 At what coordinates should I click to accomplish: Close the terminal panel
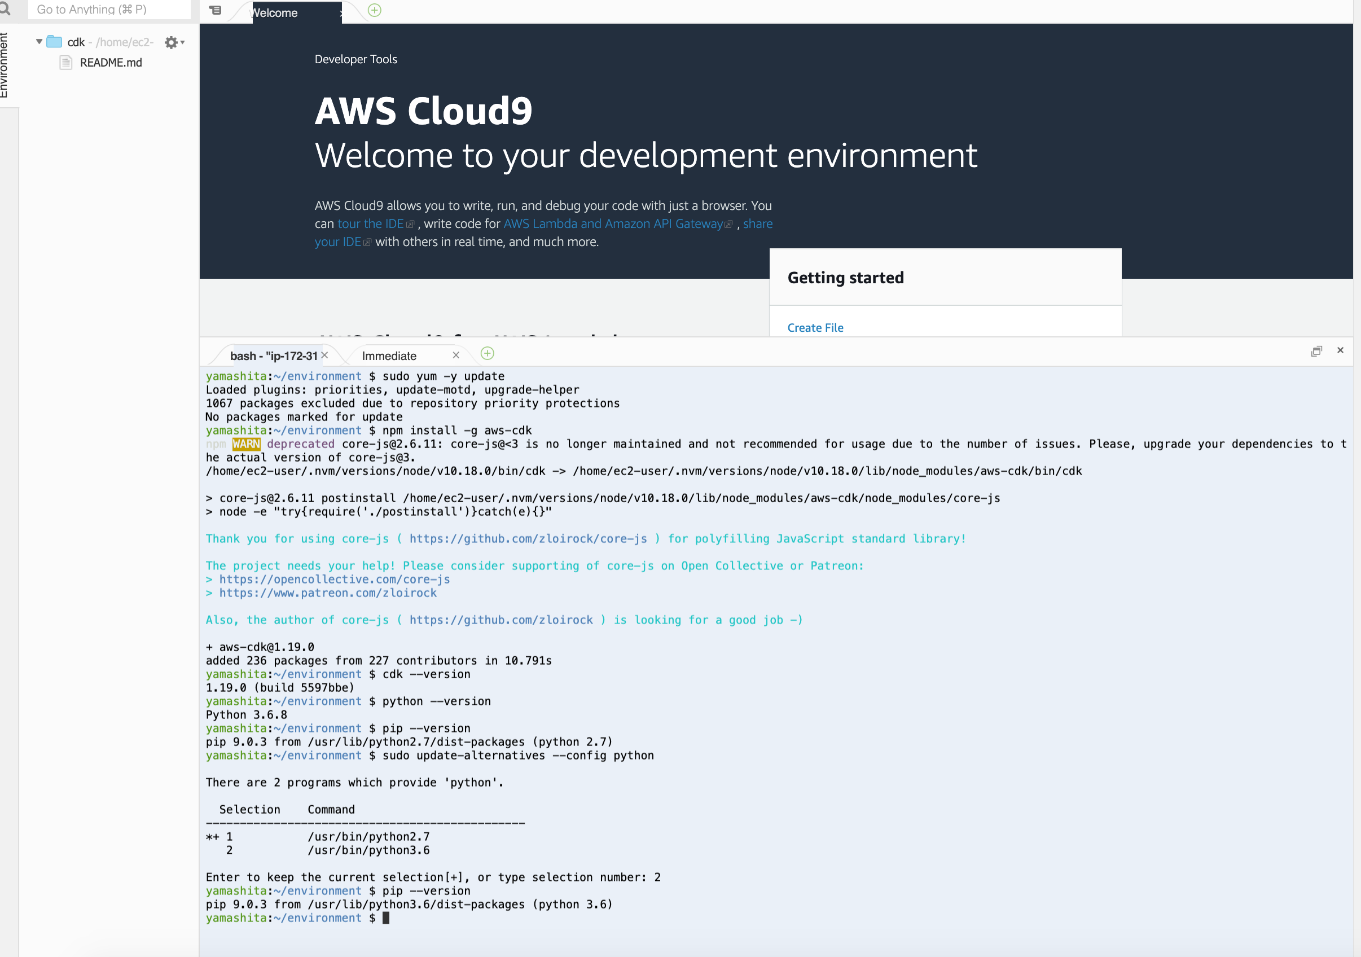1340,350
